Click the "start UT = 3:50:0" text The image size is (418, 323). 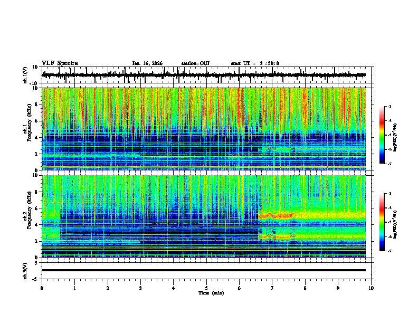pyautogui.click(x=255, y=63)
